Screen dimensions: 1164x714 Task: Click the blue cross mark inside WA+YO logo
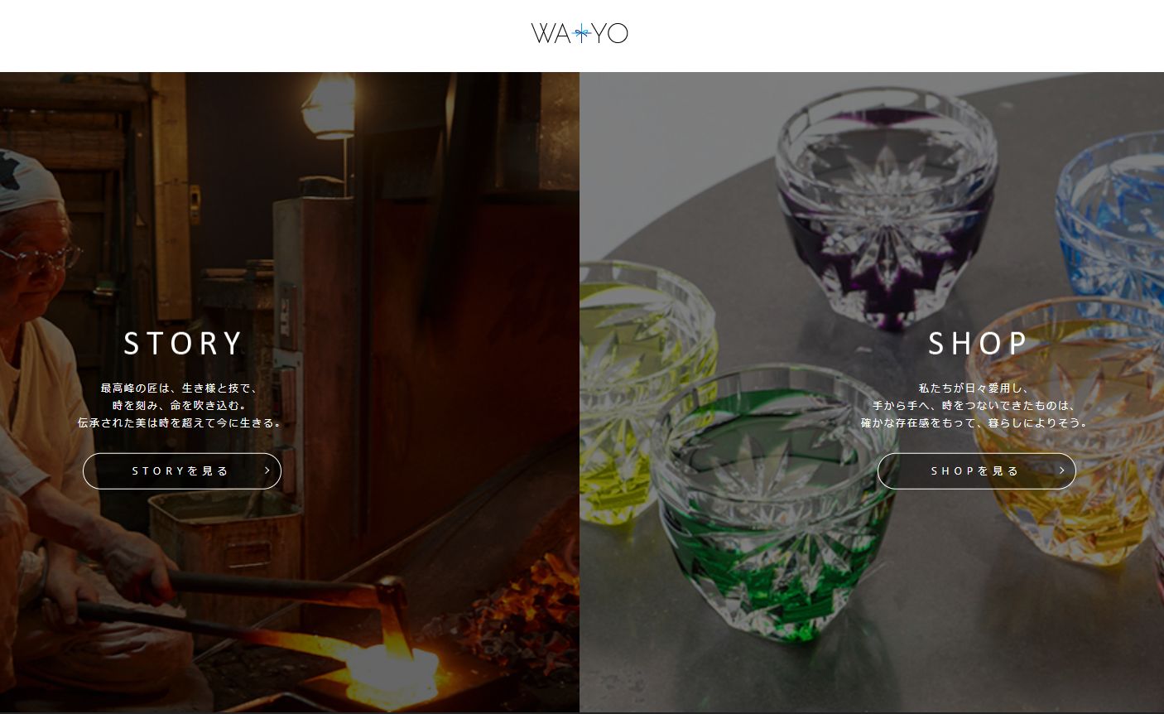(582, 34)
